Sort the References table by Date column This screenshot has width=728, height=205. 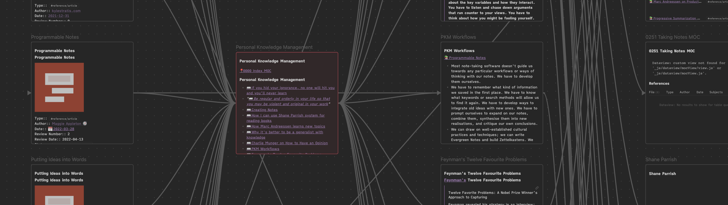(x=700, y=92)
